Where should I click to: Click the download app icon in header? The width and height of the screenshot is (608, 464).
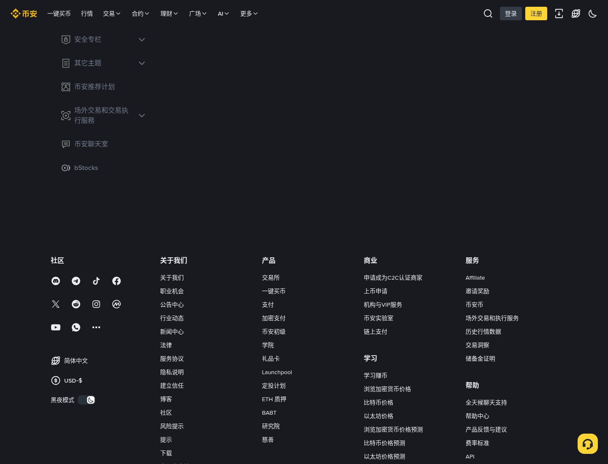click(x=559, y=13)
